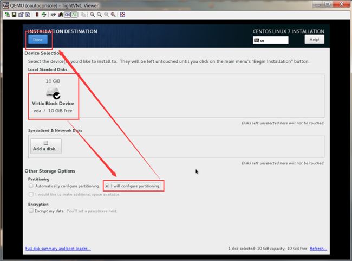Click the 'CENTOS LINUX 7 INSTALLATION' title text
The image size is (352, 261).
tap(289, 31)
